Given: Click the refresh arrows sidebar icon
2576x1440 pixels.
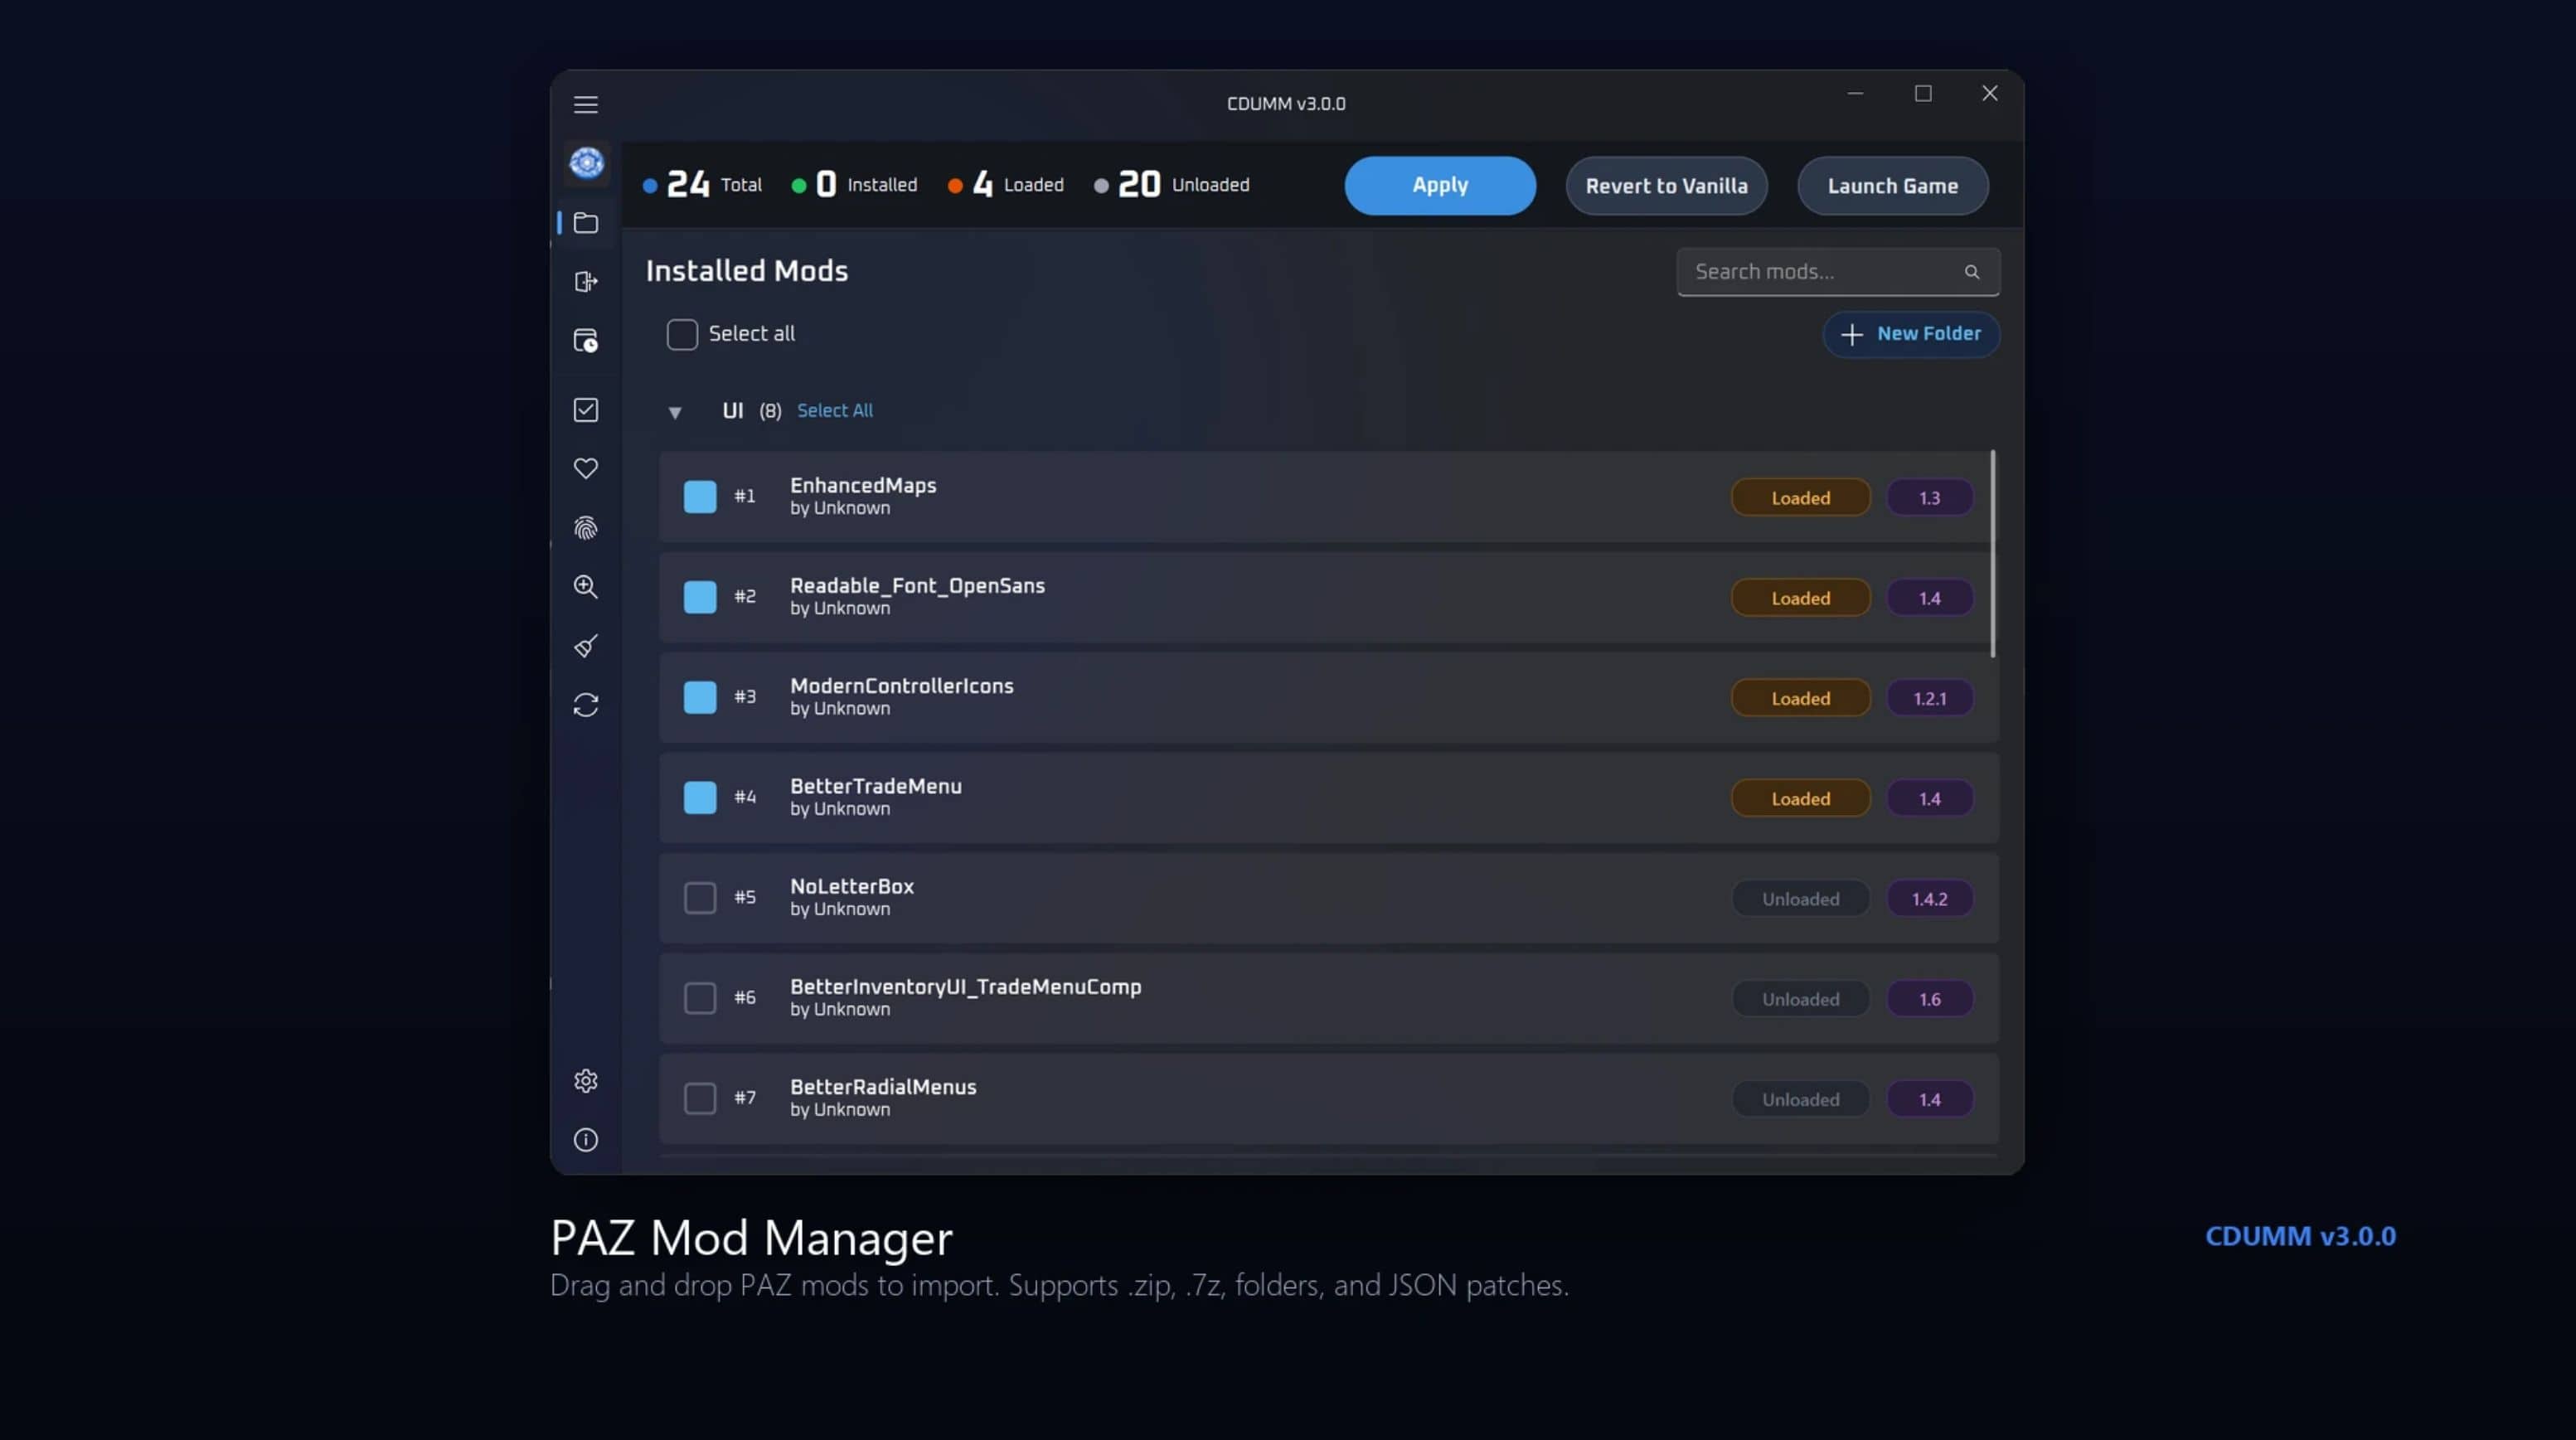Looking at the screenshot, I should coord(586,705).
